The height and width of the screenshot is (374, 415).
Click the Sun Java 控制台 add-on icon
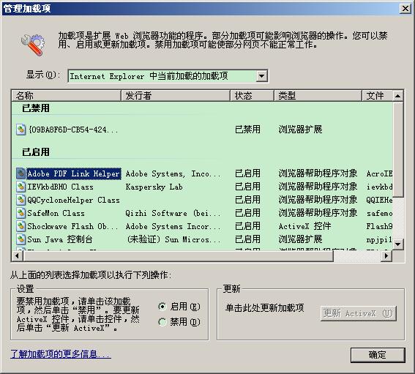coord(20,239)
